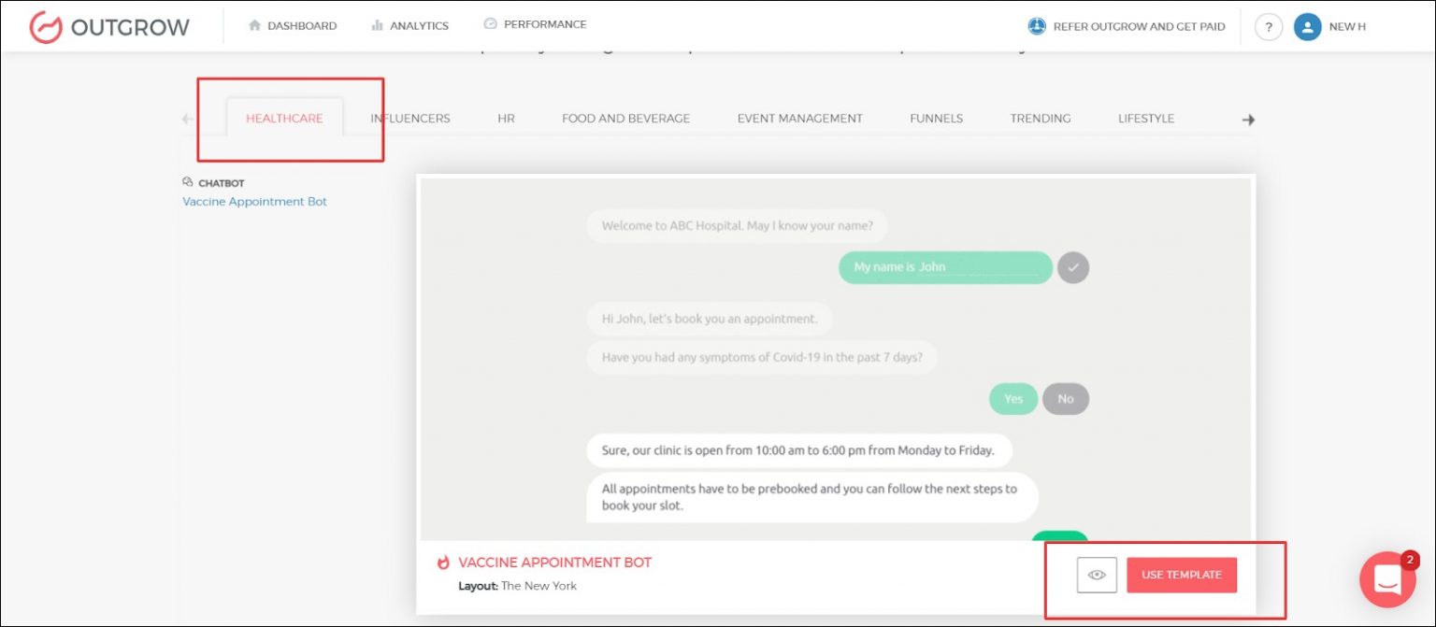Image resolution: width=1436 pixels, height=627 pixels.
Task: Open the Analytics page
Action: [x=410, y=26]
